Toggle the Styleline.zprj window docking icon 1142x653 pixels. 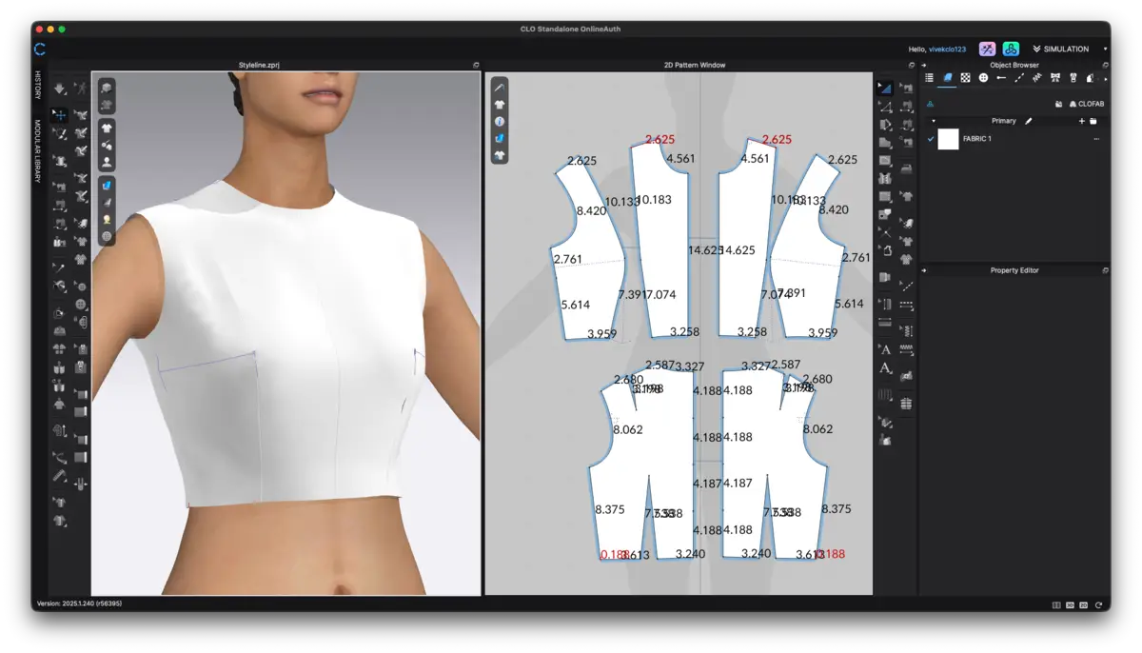click(x=477, y=65)
